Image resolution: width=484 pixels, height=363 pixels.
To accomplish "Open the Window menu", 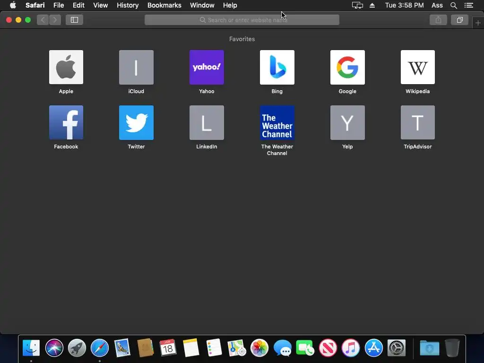I will click(202, 5).
